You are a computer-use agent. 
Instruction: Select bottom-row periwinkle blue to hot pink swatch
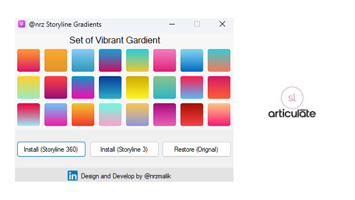pyautogui.click(x=55, y=115)
